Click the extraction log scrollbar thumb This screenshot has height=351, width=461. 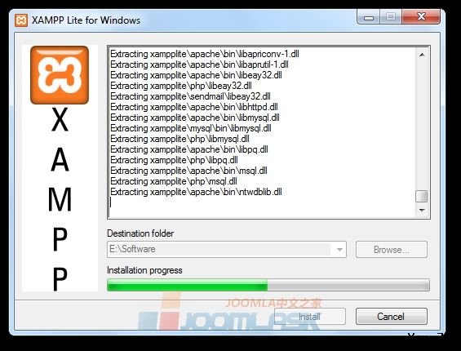tap(422, 196)
